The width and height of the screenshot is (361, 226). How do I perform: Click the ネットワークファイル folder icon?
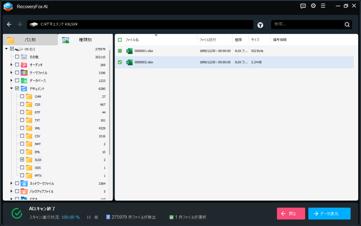pyautogui.click(x=24, y=184)
